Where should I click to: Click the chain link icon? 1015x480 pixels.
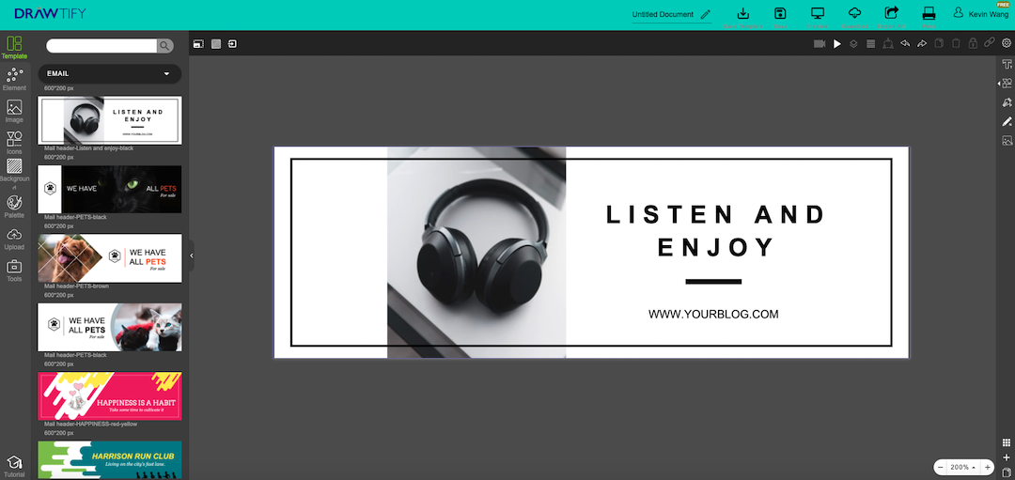[x=989, y=42]
